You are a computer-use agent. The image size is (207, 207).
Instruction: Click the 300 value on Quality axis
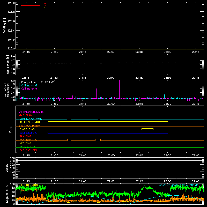(12, 158)
